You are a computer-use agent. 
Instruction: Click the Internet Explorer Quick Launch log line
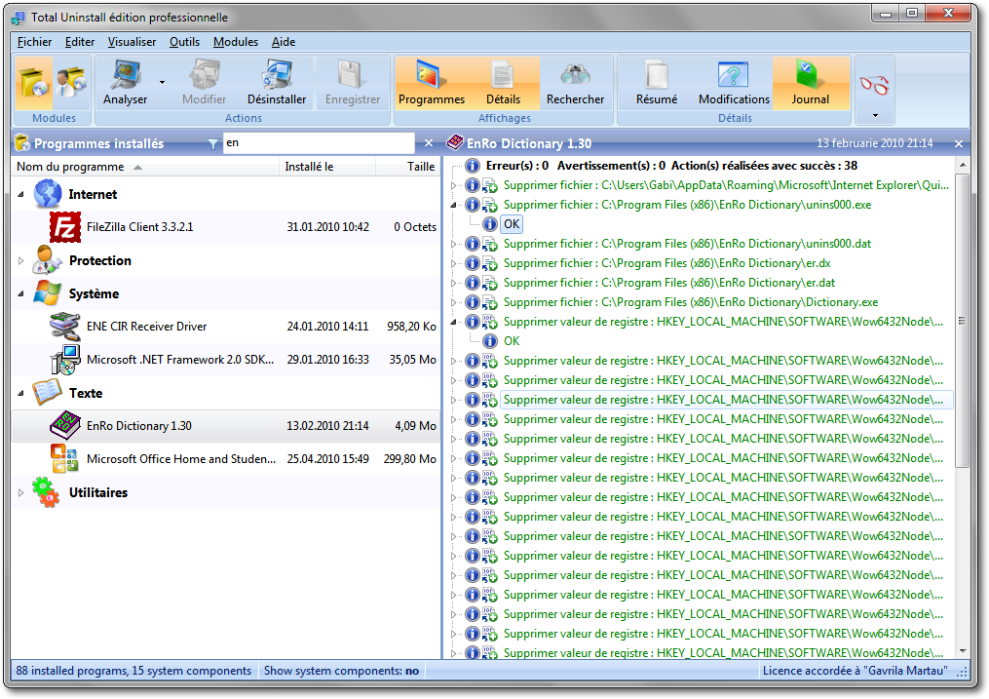(726, 185)
